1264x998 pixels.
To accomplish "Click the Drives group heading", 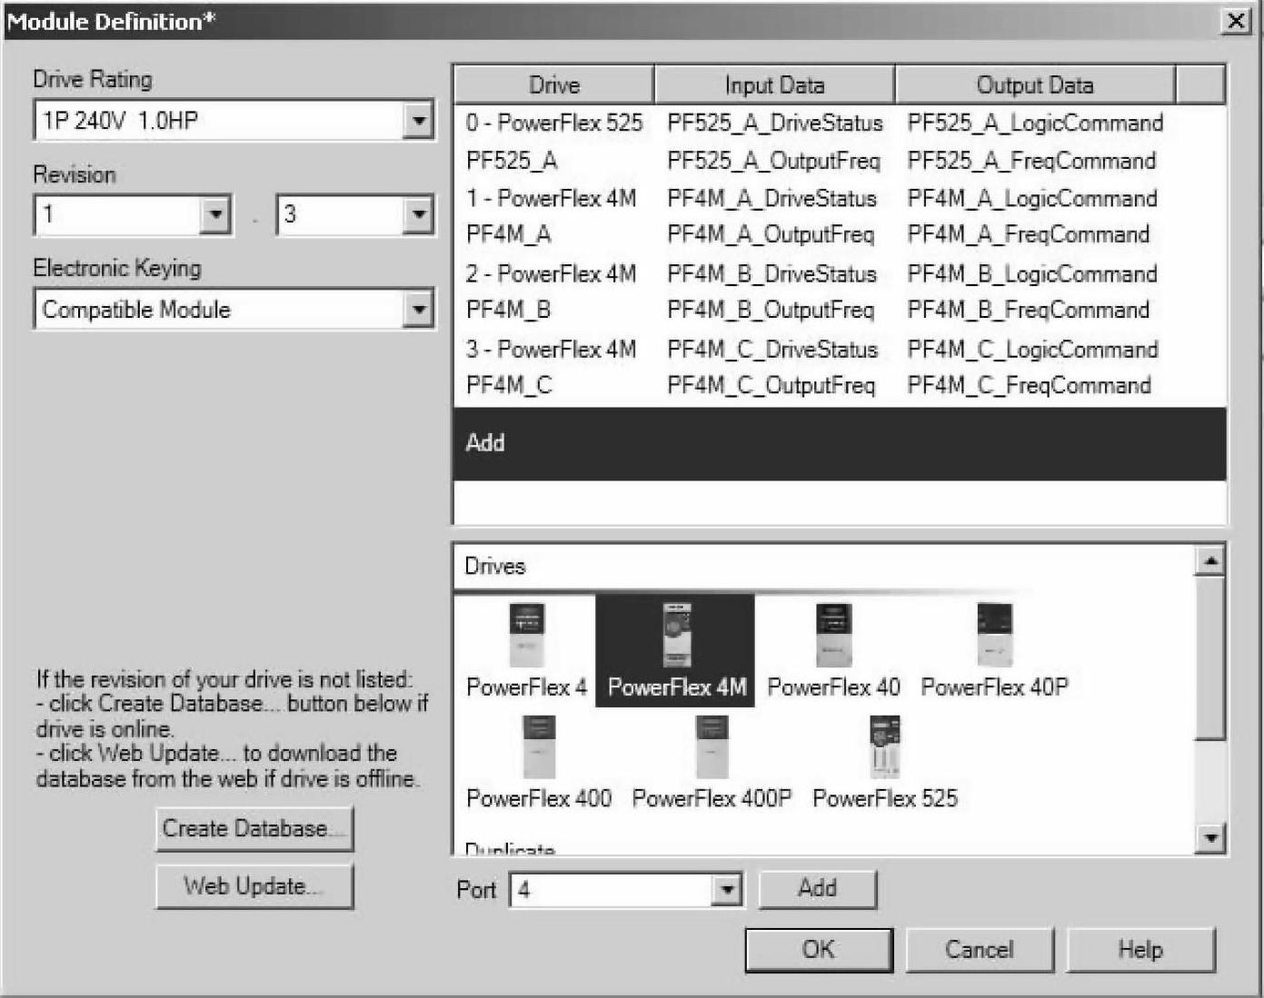I will 495,566.
